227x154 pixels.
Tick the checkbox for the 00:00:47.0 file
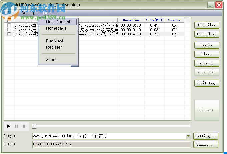pos(9,34)
